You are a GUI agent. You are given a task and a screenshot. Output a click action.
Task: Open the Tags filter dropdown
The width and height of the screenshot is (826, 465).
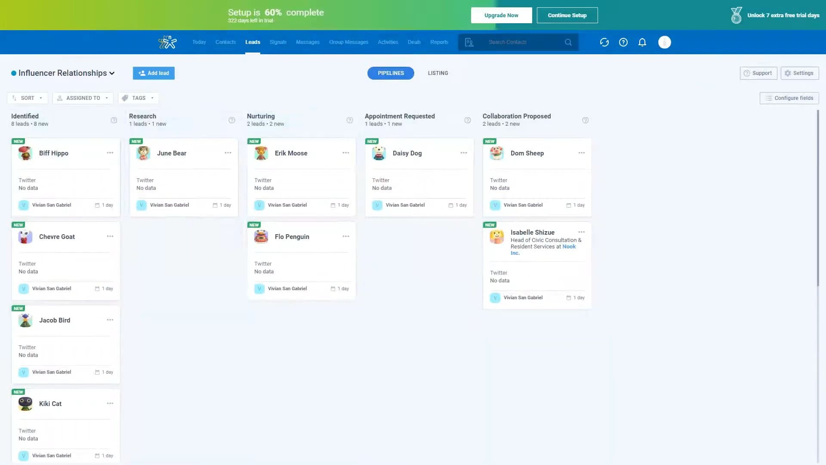pos(139,98)
